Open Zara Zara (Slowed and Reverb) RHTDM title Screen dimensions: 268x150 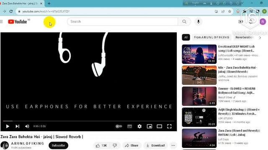(239, 132)
